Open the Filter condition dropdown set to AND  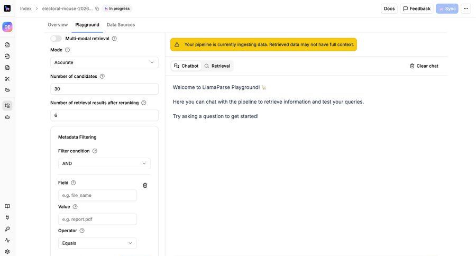[104, 163]
